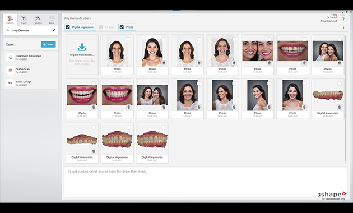Click the 'Amy Diamond's Library' heading

(x=77, y=18)
